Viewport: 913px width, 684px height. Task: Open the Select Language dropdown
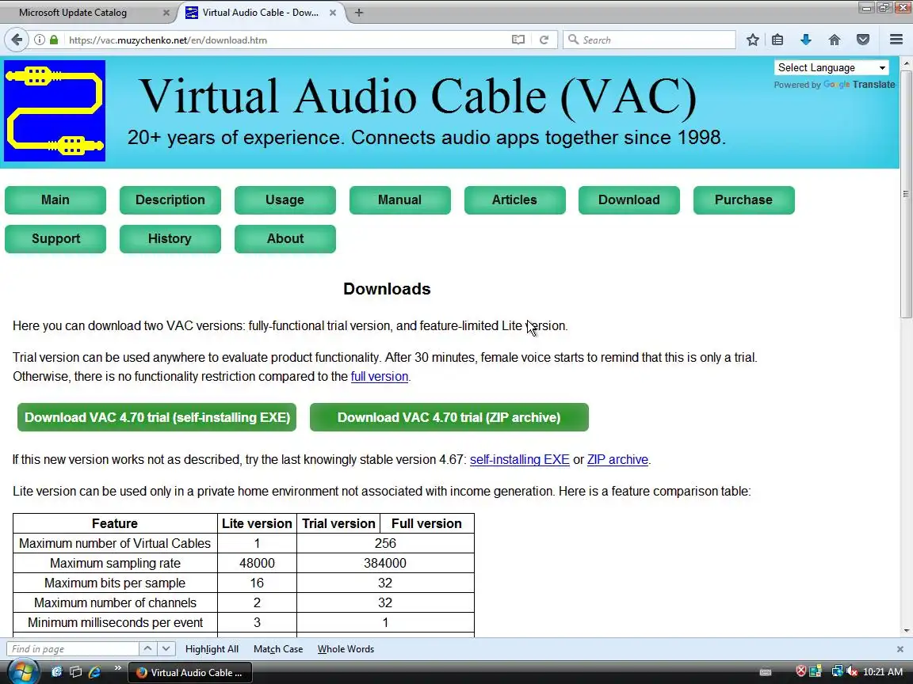(x=831, y=67)
